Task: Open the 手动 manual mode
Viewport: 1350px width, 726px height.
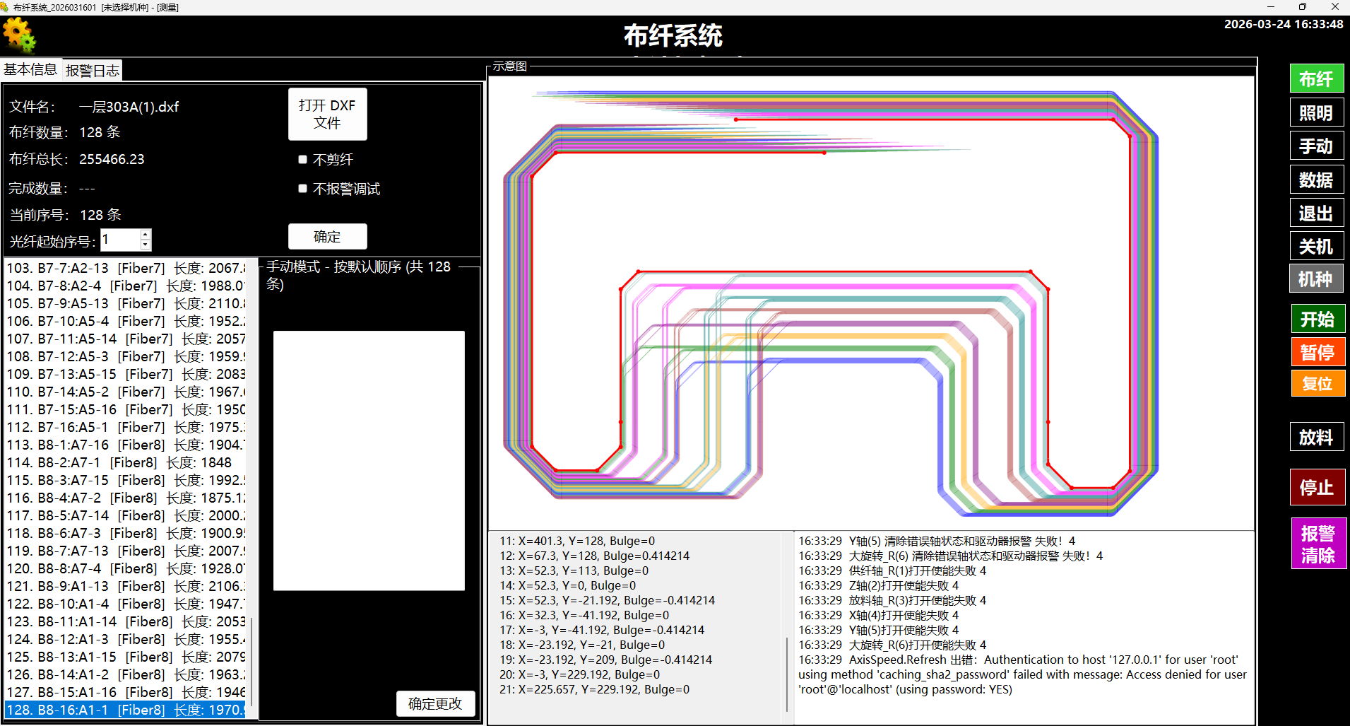Action: tap(1316, 146)
